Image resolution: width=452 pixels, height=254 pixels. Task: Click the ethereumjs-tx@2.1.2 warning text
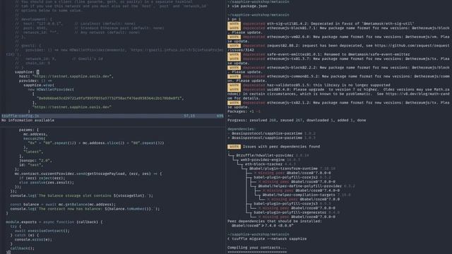[x=358, y=102]
